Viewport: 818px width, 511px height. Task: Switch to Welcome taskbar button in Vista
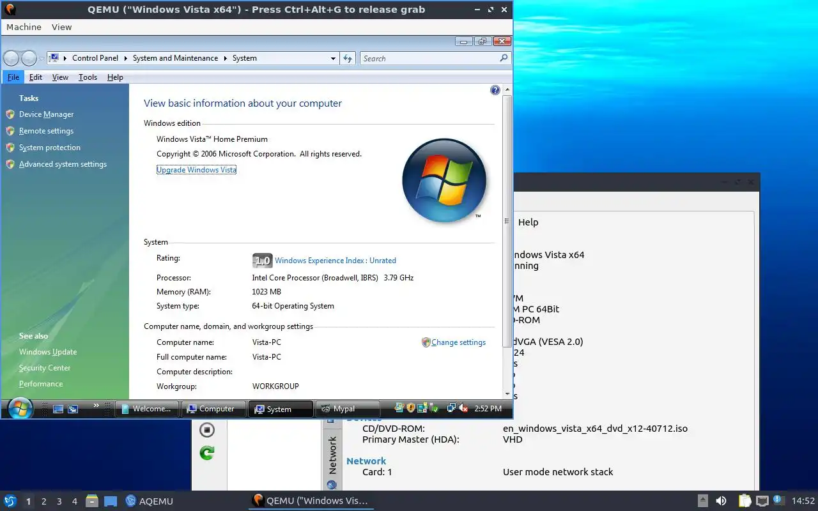(x=146, y=409)
